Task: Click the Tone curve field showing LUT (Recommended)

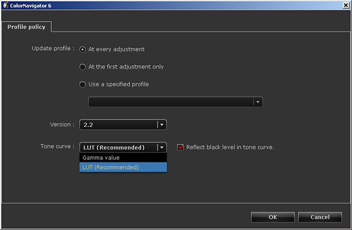Action: click(x=123, y=147)
